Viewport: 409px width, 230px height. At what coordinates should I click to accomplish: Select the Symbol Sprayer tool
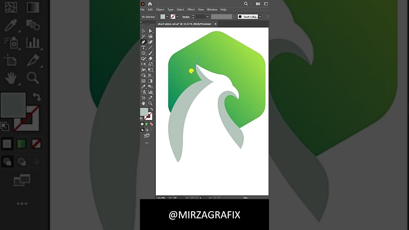point(143,92)
